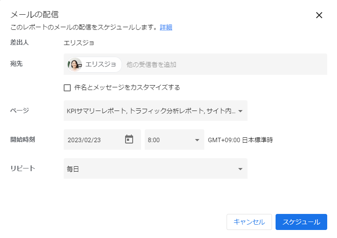Select the エリスジョ recipient chip
The image size is (337, 238).
(100, 65)
